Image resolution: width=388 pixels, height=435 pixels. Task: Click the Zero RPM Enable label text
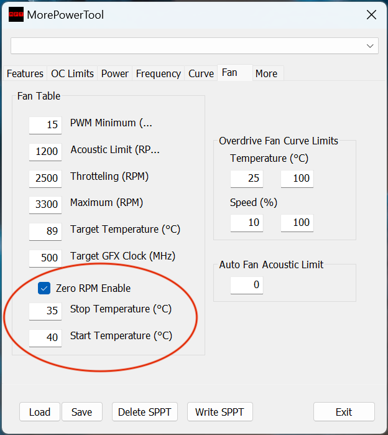coord(93,289)
